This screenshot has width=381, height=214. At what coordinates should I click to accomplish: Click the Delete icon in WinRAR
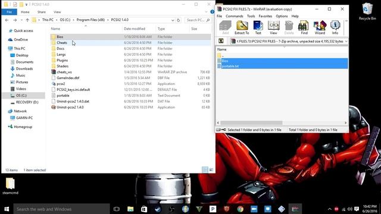pos(289,27)
